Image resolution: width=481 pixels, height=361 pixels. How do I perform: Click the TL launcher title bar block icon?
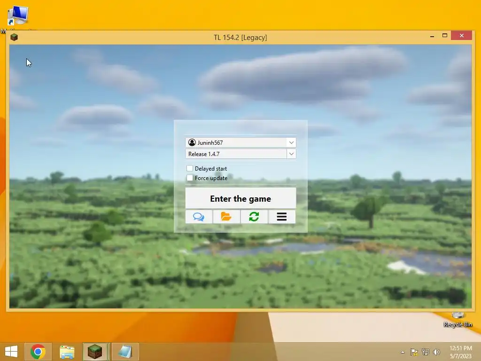click(14, 37)
